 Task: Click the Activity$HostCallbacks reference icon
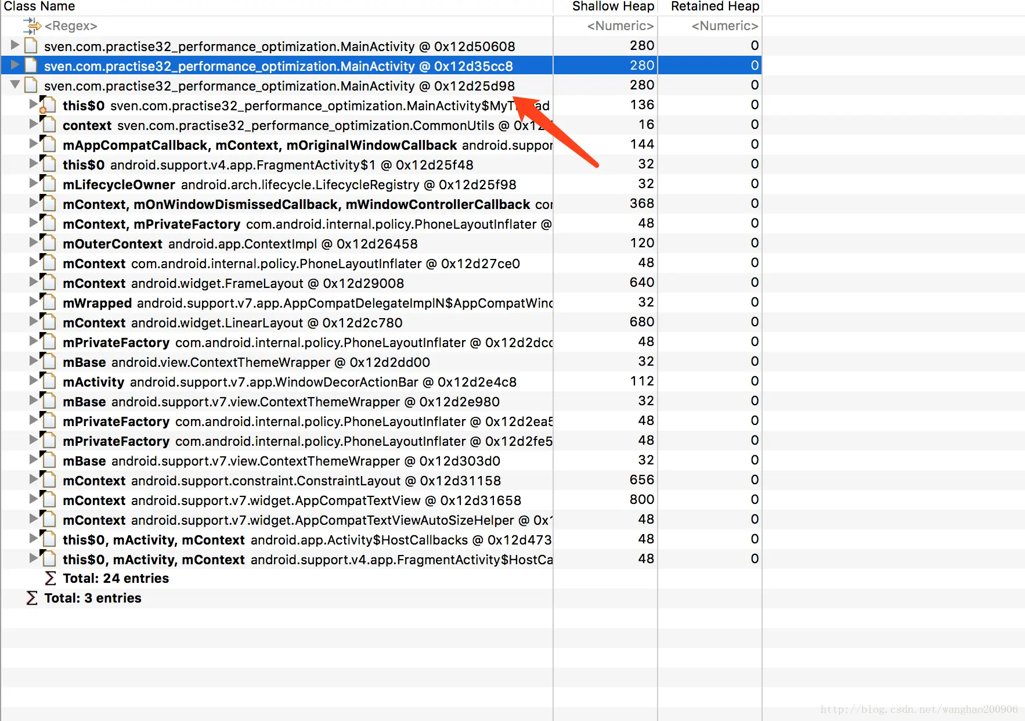coord(48,539)
